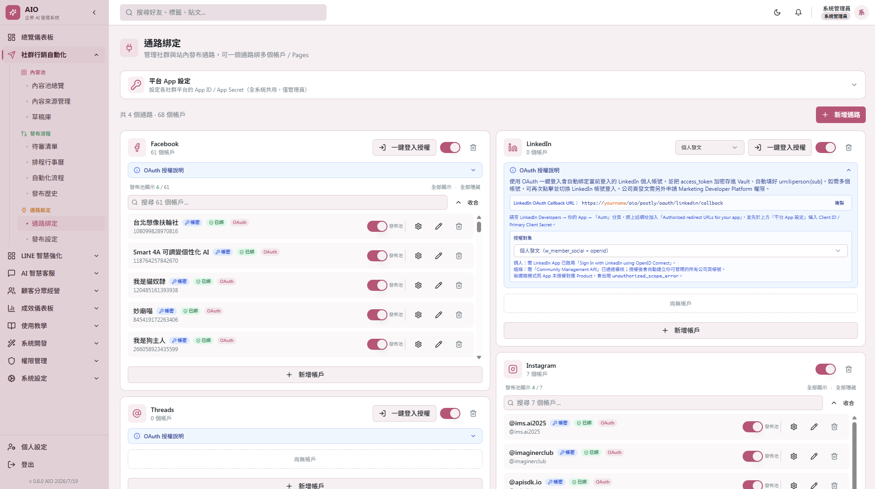875x489 pixels.
Task: Open settings gear for @ims.ai2025
Action: [x=794, y=427]
